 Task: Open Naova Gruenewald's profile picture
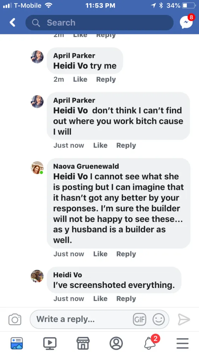37,168
